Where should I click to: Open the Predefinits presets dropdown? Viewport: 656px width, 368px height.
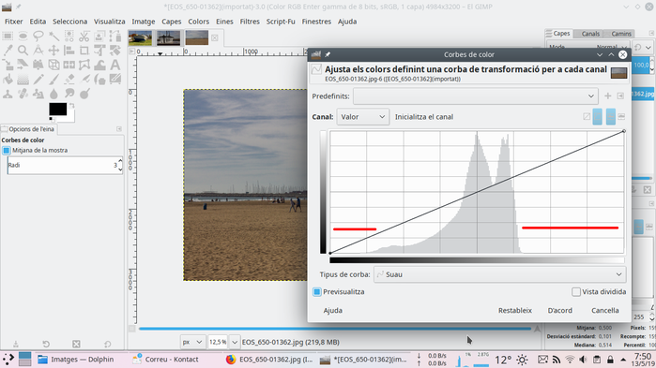click(476, 96)
